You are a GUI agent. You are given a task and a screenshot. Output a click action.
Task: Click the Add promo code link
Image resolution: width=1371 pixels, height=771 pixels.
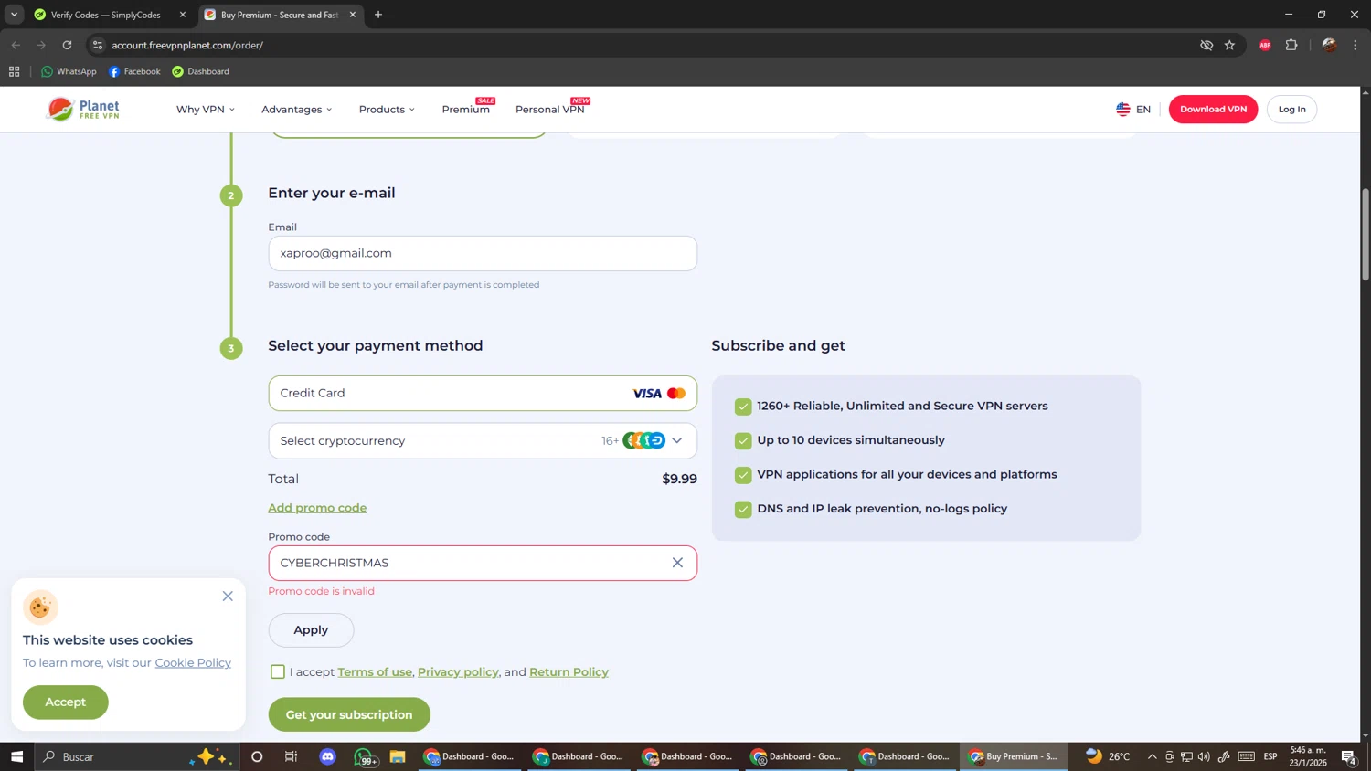(x=317, y=508)
